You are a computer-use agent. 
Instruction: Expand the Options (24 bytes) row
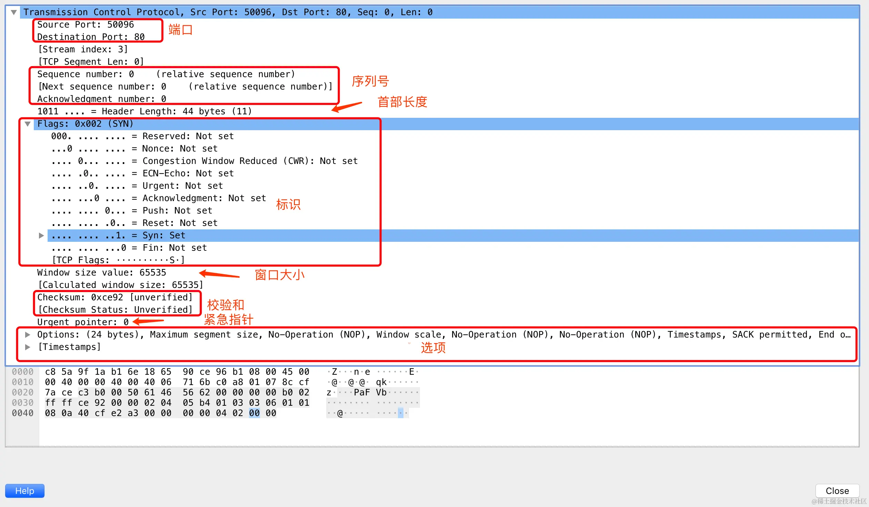[x=28, y=335]
